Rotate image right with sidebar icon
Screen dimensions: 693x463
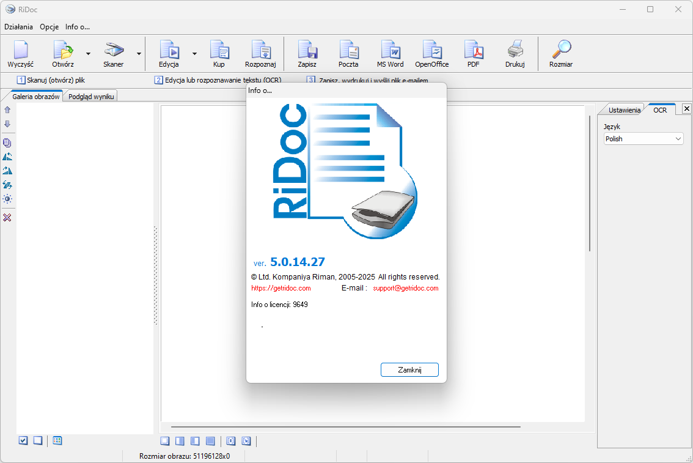coord(7,171)
